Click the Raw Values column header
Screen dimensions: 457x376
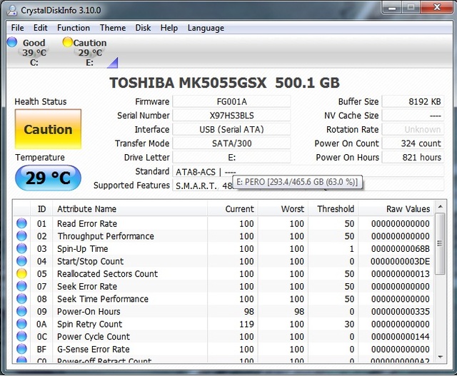(396, 209)
